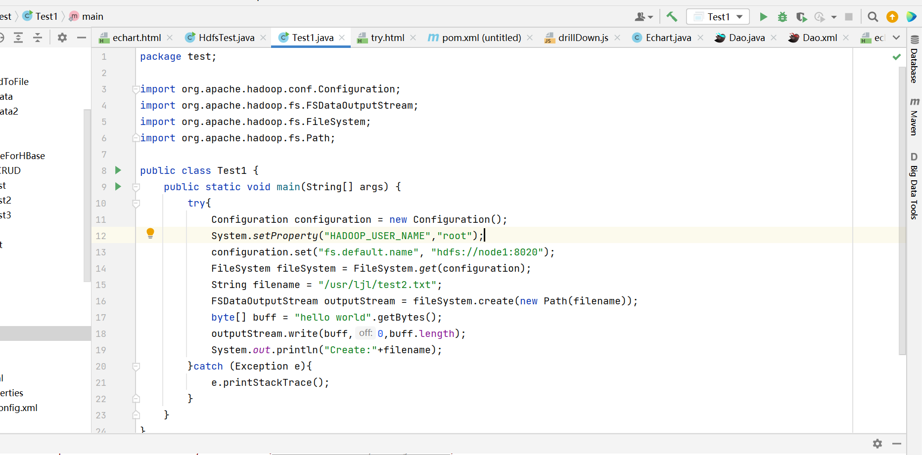Fold the main method at line 9
The image size is (922, 455).
click(136, 187)
